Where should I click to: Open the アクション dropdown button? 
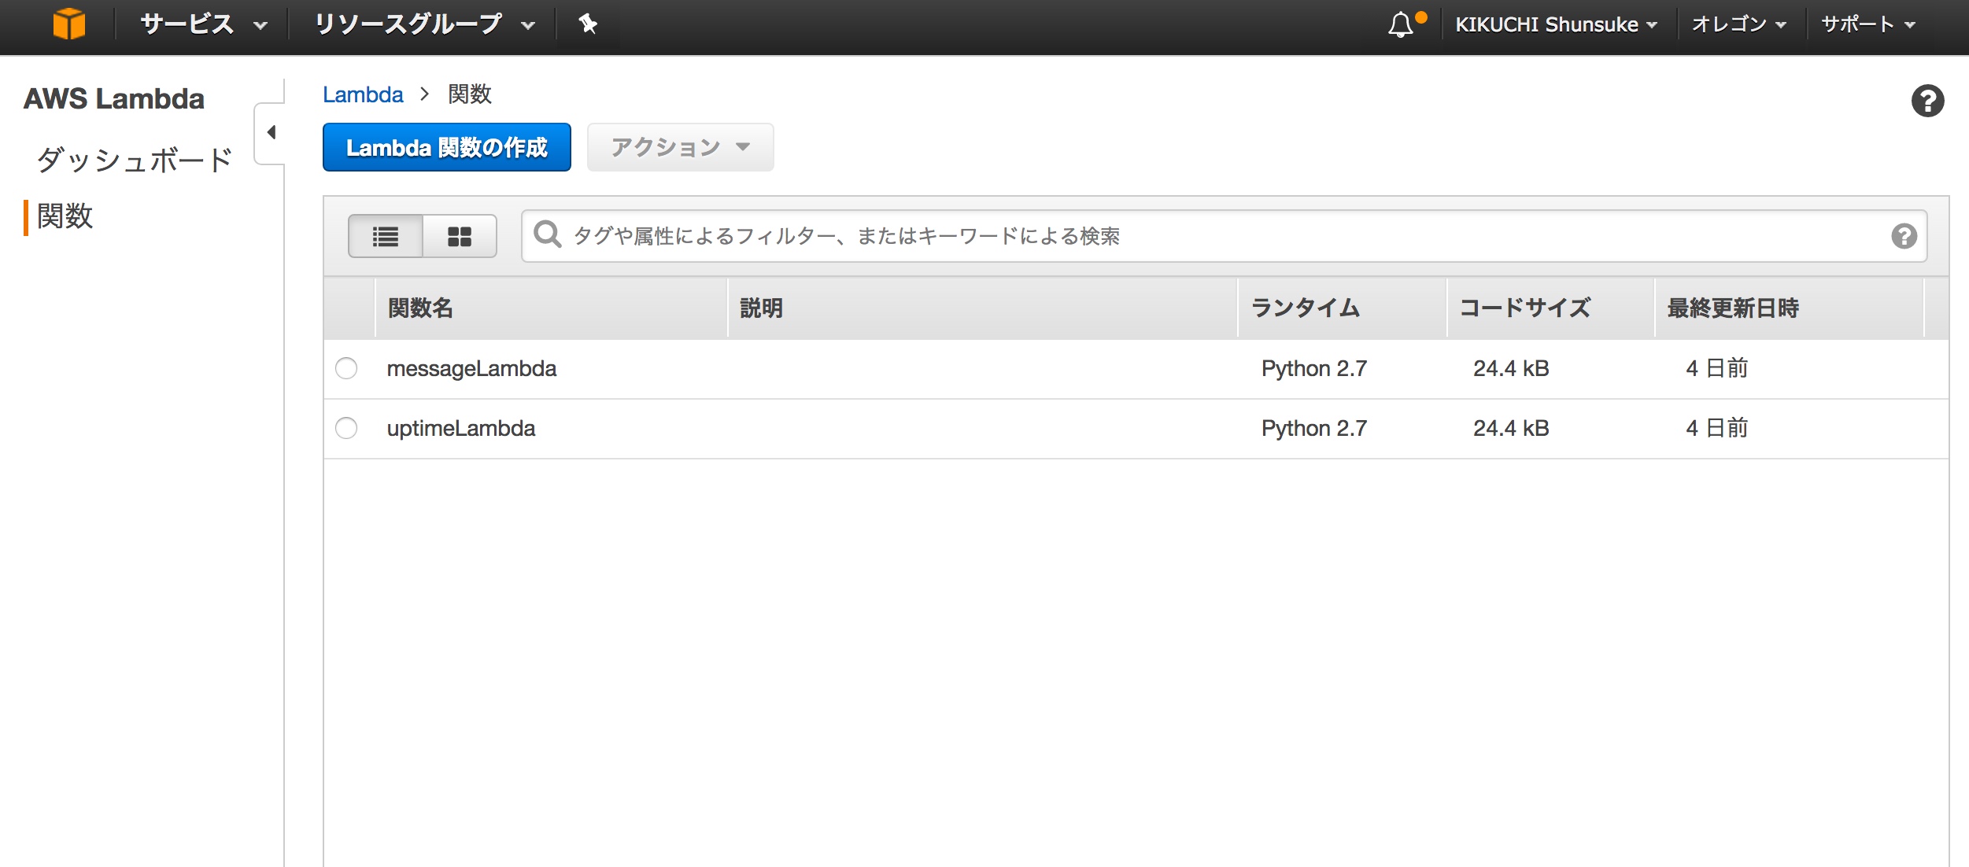(x=681, y=147)
